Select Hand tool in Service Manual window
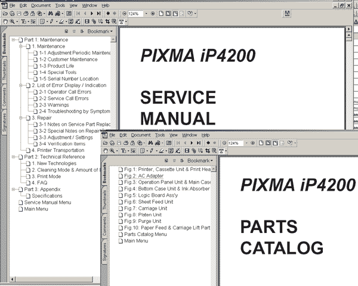The height and width of the screenshot is (286, 358). 5,21
